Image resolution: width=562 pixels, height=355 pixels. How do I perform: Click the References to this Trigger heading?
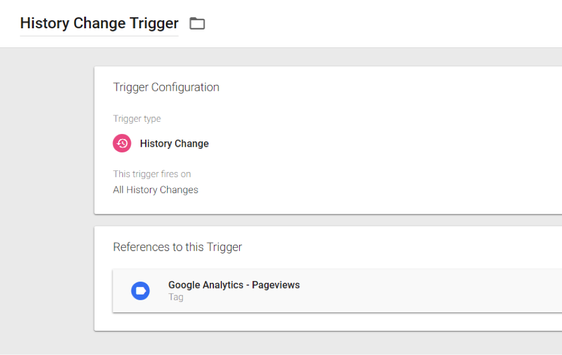click(x=177, y=246)
